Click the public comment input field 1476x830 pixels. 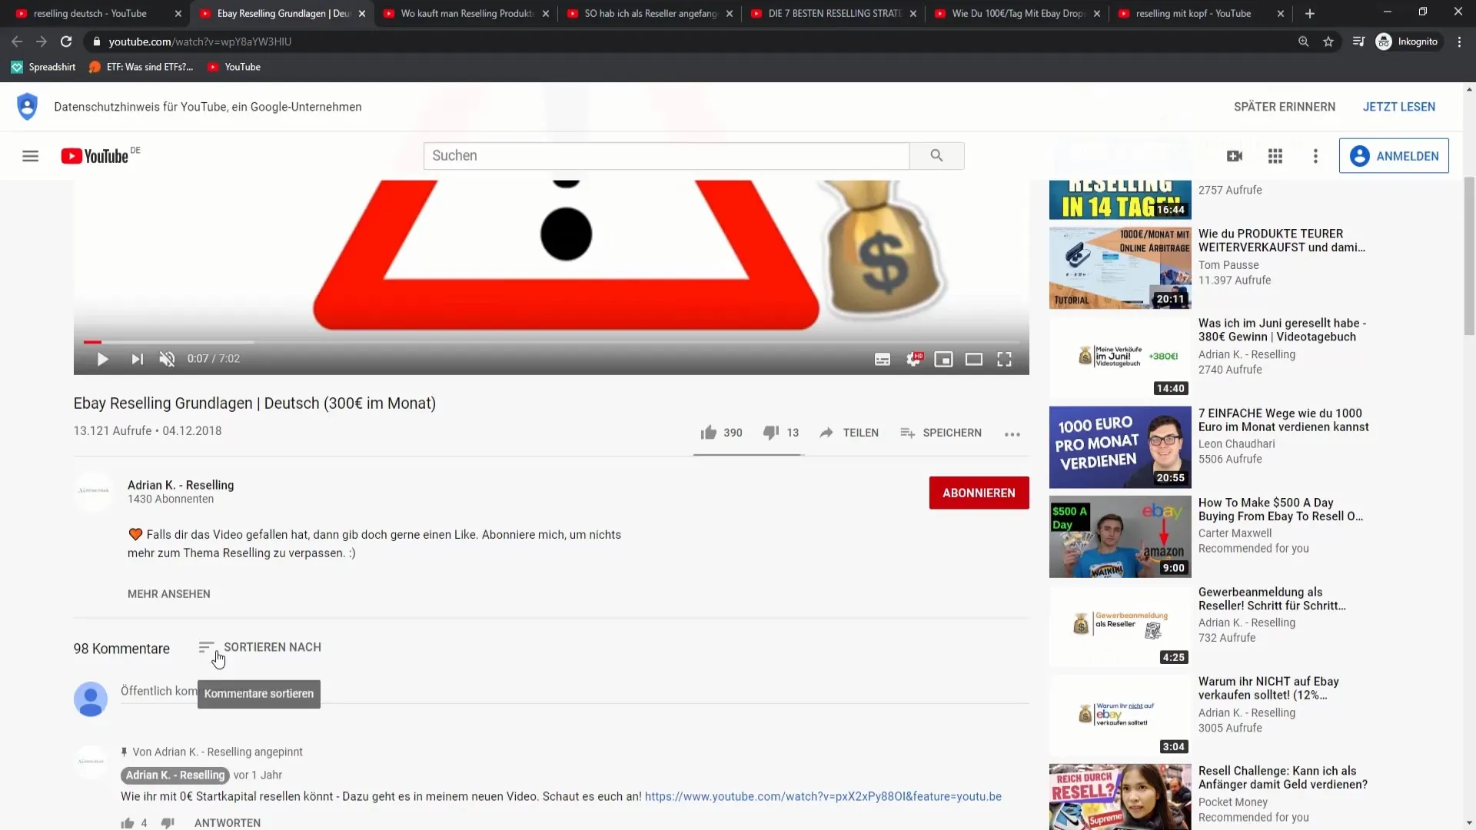coord(574,691)
